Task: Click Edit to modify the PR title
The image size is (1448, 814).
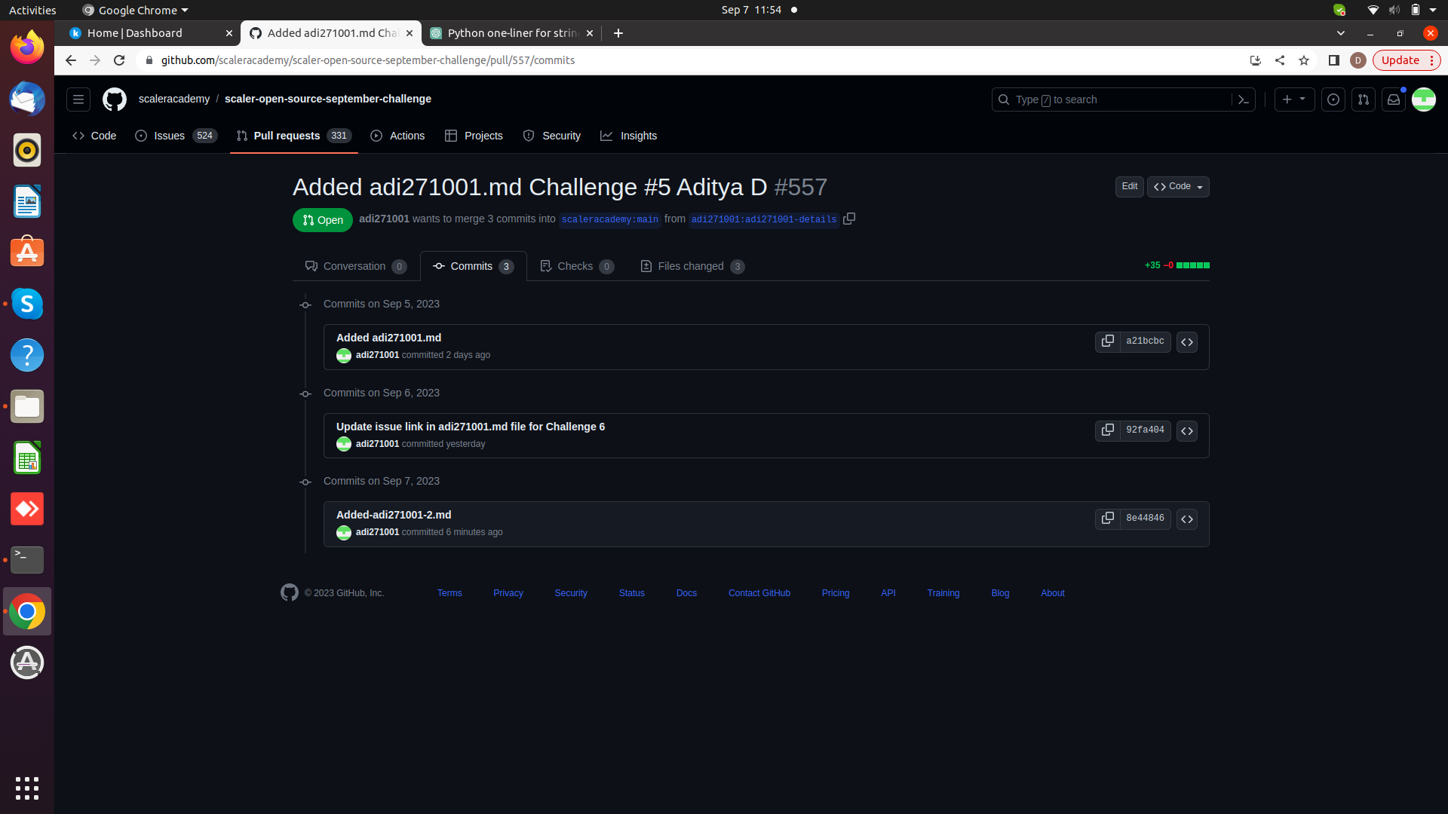Action: [x=1128, y=186]
